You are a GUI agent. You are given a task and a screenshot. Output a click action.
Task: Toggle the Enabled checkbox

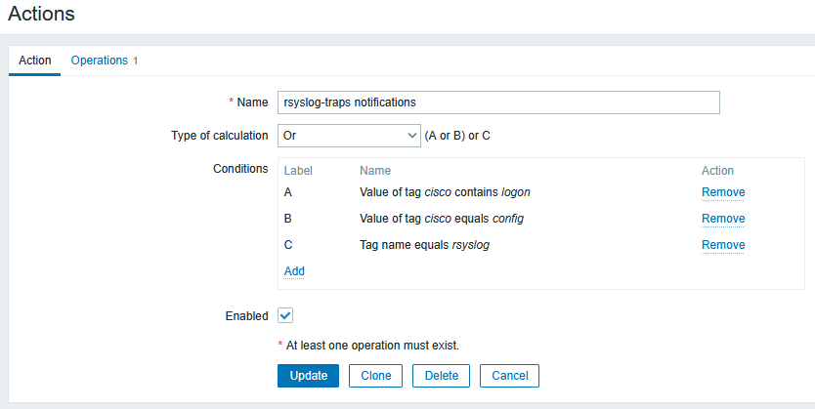tap(285, 315)
